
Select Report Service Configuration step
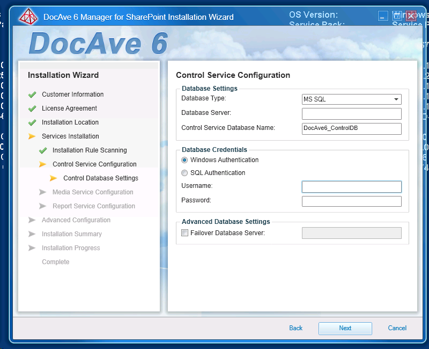pos(94,206)
